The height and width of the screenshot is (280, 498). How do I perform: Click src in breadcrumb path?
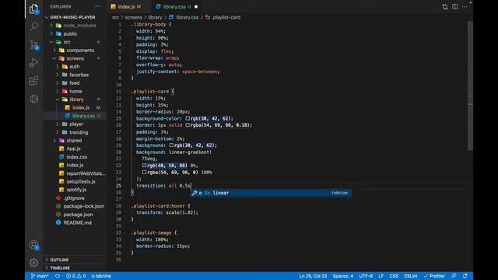[115, 17]
